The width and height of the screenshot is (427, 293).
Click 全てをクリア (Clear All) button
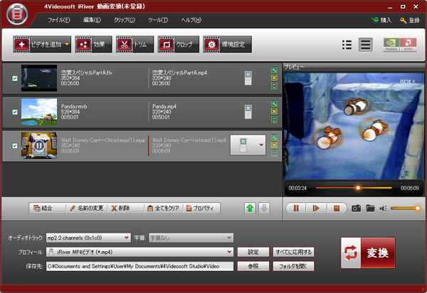pyautogui.click(x=163, y=209)
